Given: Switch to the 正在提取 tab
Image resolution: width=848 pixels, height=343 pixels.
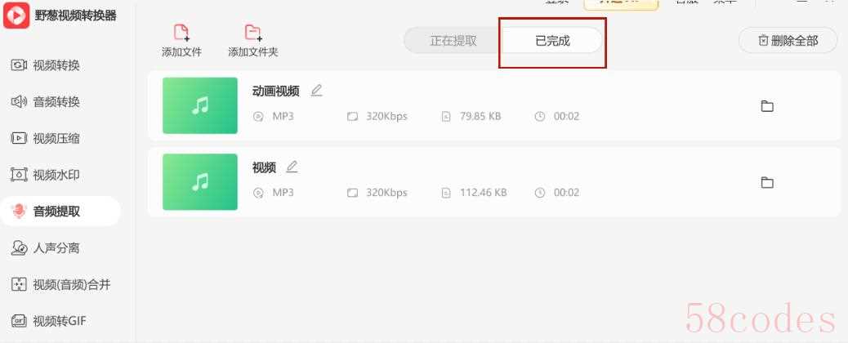Looking at the screenshot, I should click(453, 41).
